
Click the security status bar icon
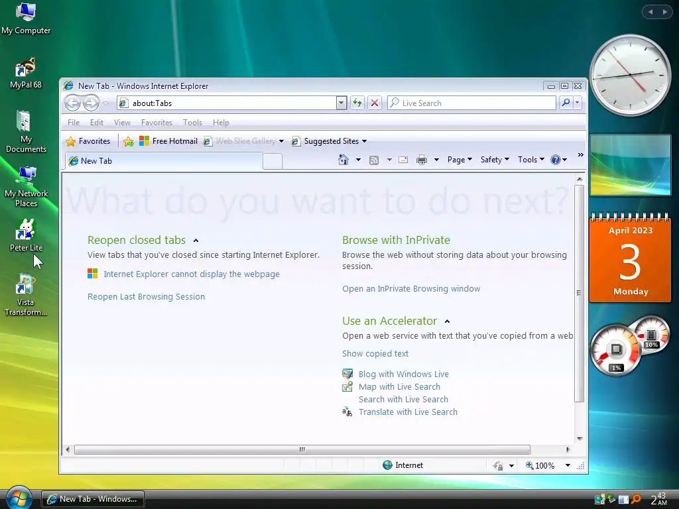click(x=498, y=466)
